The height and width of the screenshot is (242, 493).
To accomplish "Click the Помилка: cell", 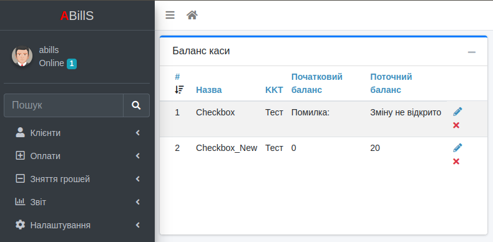I will pos(310,112).
